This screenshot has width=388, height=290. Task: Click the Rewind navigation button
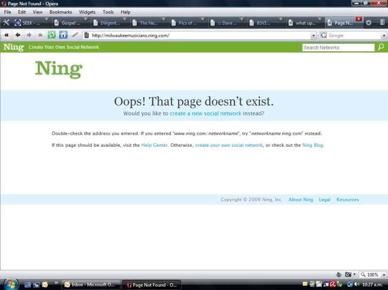(6, 35)
